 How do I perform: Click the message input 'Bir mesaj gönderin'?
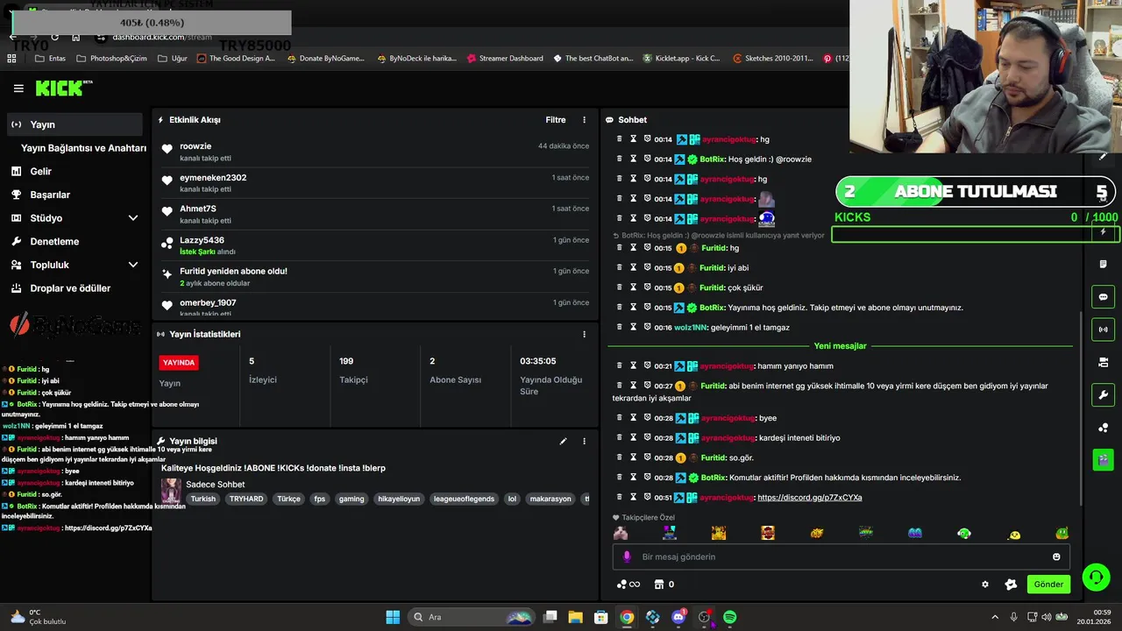[840, 557]
